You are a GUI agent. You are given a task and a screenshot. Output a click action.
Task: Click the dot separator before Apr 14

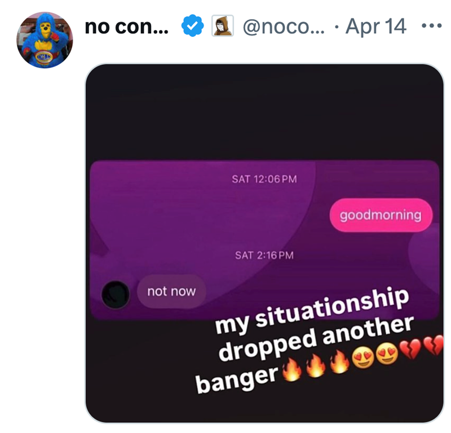337,27
